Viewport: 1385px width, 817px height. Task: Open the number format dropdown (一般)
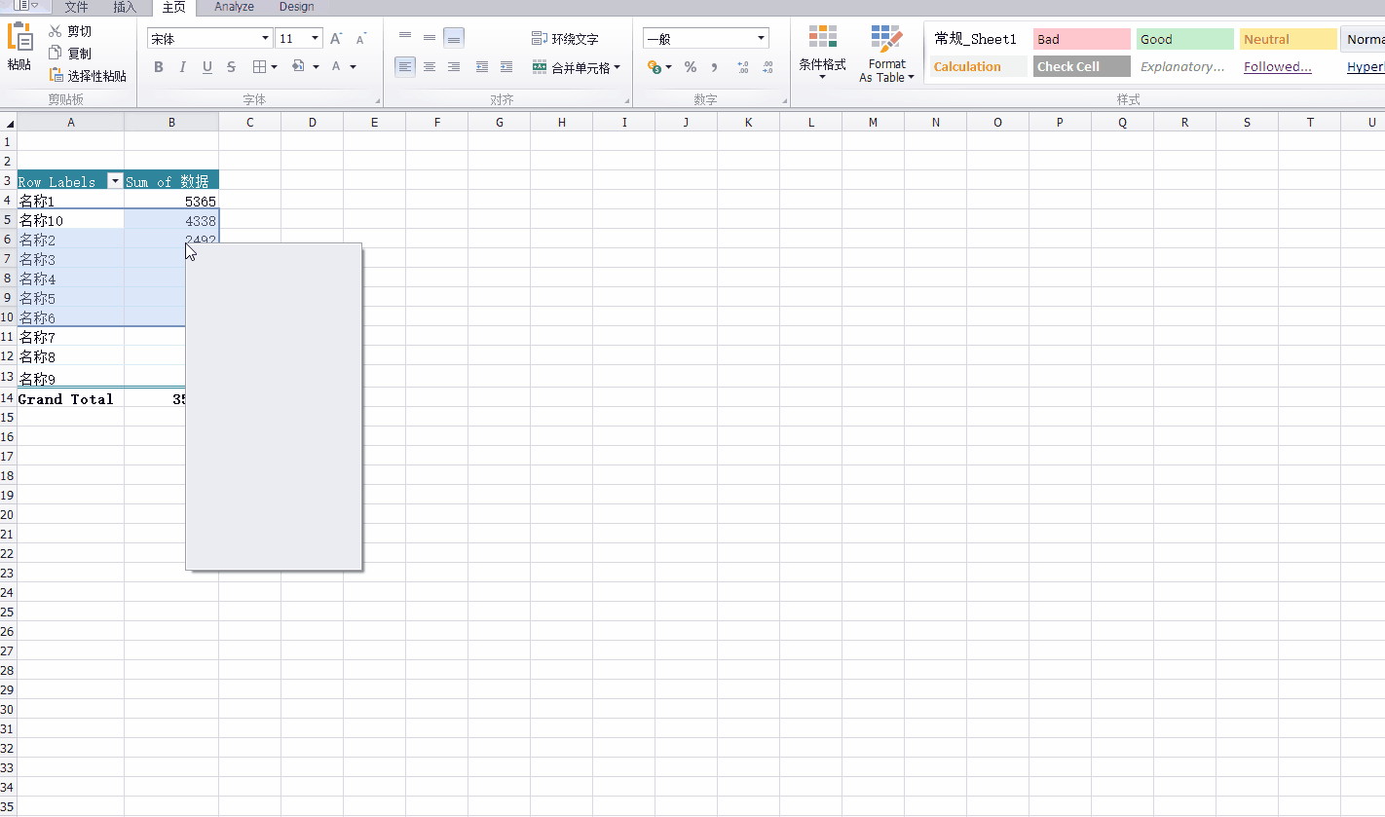761,39
